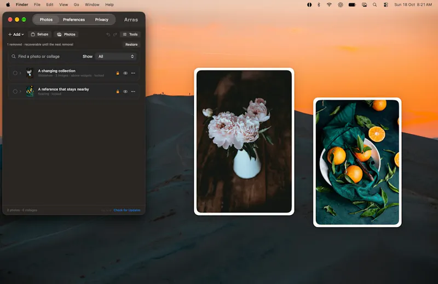The height and width of the screenshot is (284, 438).
Task: Open the Finder menu
Action: [x=22, y=4]
